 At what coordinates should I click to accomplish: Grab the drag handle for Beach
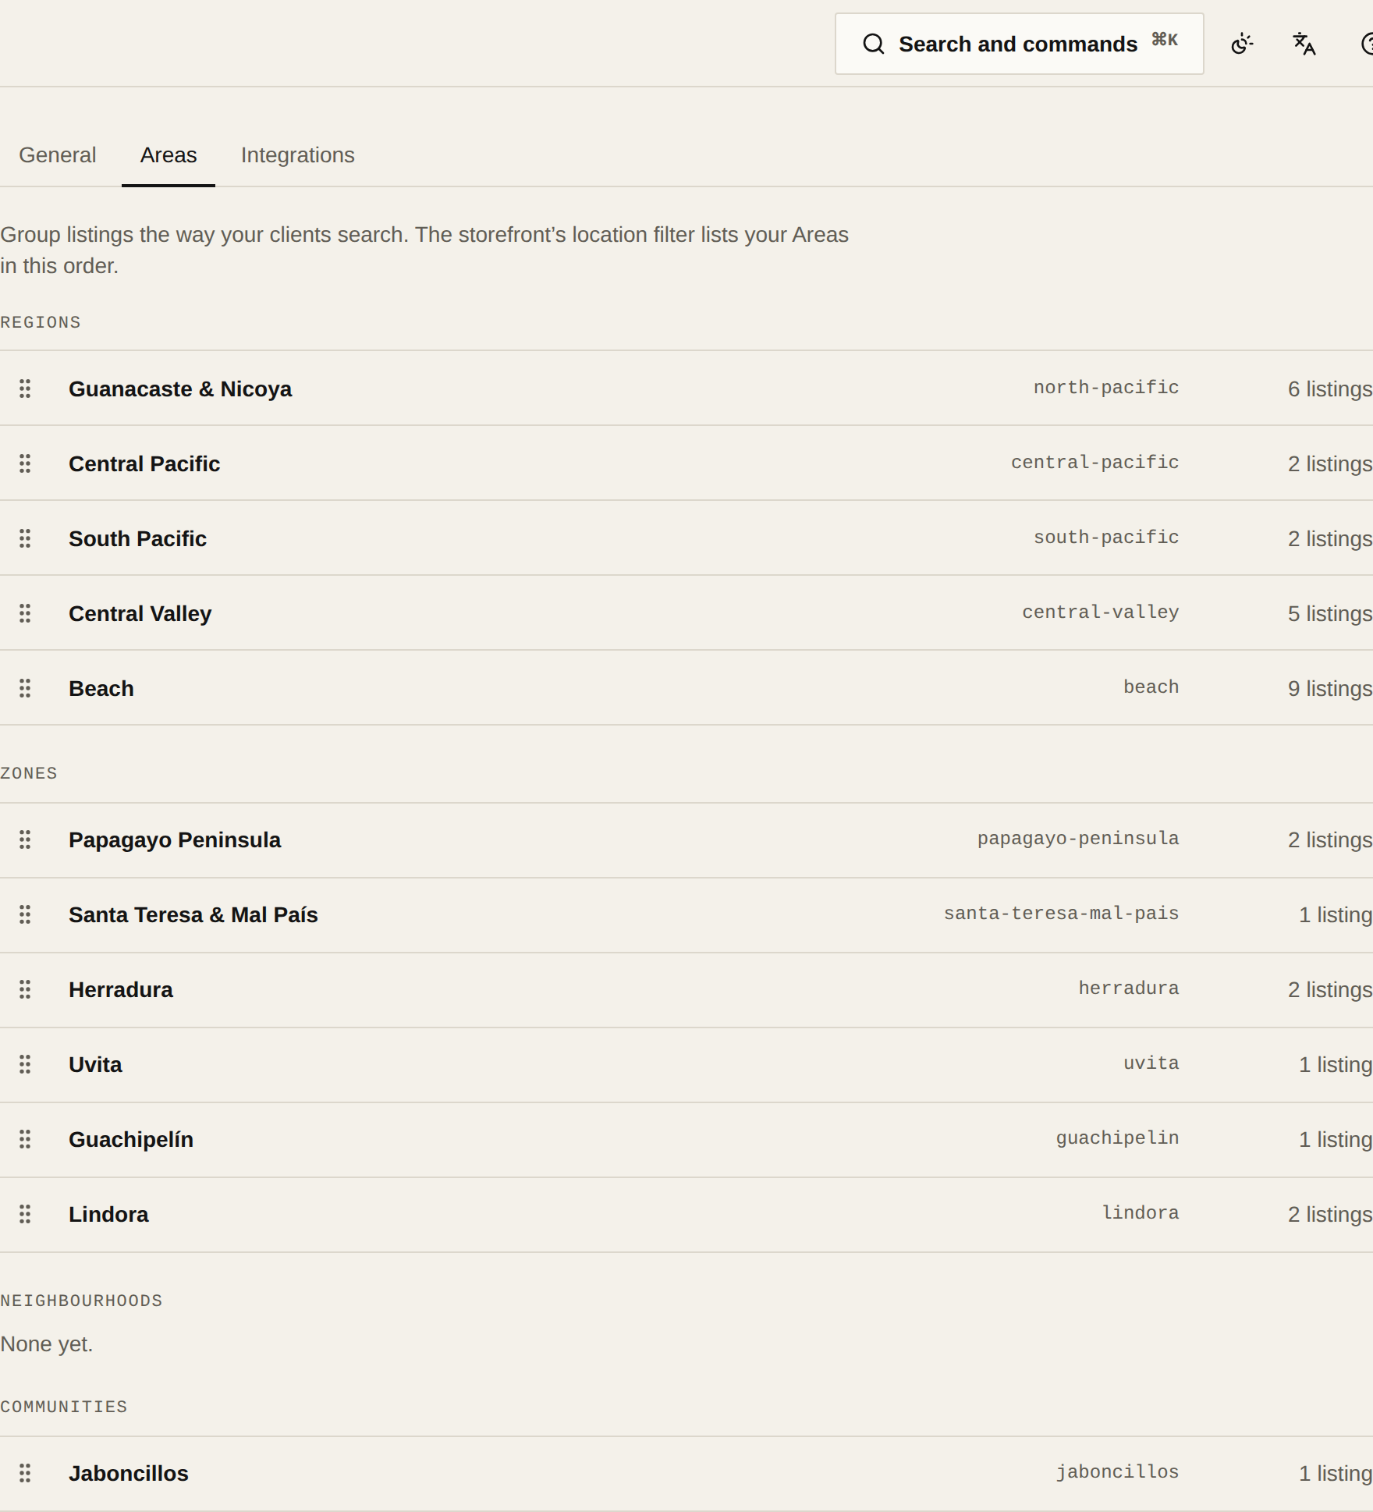(x=25, y=688)
